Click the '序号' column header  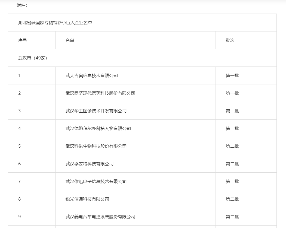point(23,40)
